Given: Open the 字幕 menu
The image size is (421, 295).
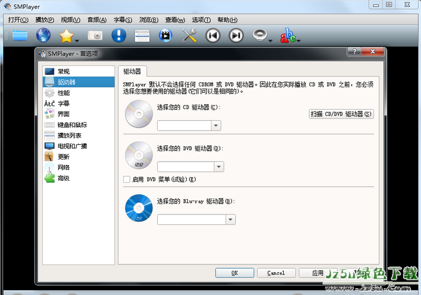Looking at the screenshot, I should coord(123,20).
